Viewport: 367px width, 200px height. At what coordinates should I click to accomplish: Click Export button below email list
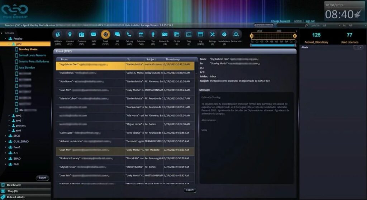point(190,190)
